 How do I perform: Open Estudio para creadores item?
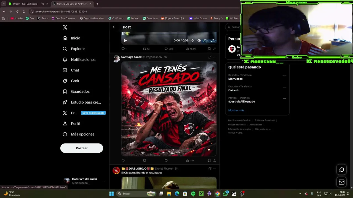pyautogui.click(x=82, y=102)
